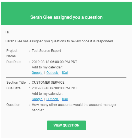
Task: Click the green VIEW QUESTION button
Action: pos(66,125)
